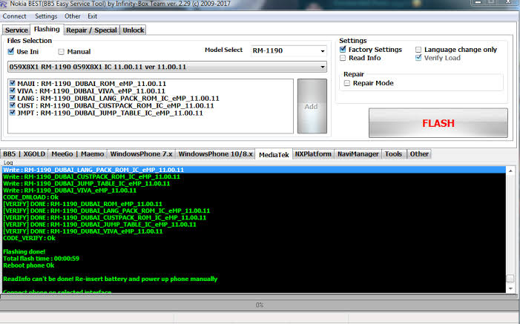The image size is (520, 324).
Task: Click the red FLASH button
Action: (438, 123)
